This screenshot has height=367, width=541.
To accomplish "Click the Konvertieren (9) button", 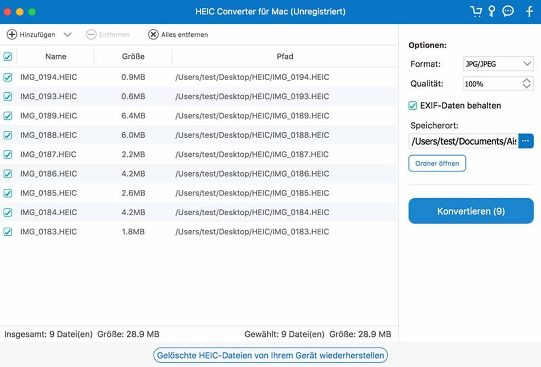I will click(x=470, y=210).
